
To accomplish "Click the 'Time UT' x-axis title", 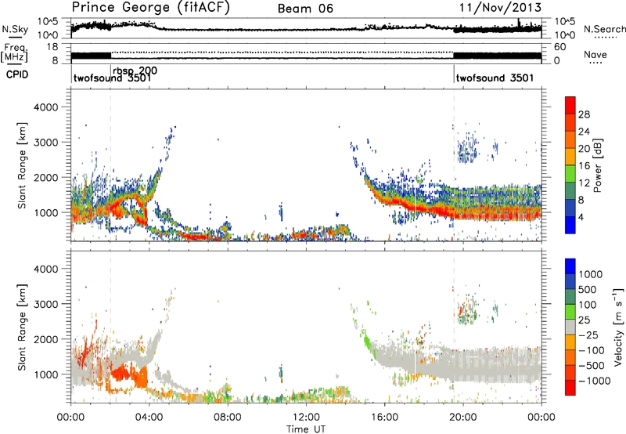I will coord(306,429).
